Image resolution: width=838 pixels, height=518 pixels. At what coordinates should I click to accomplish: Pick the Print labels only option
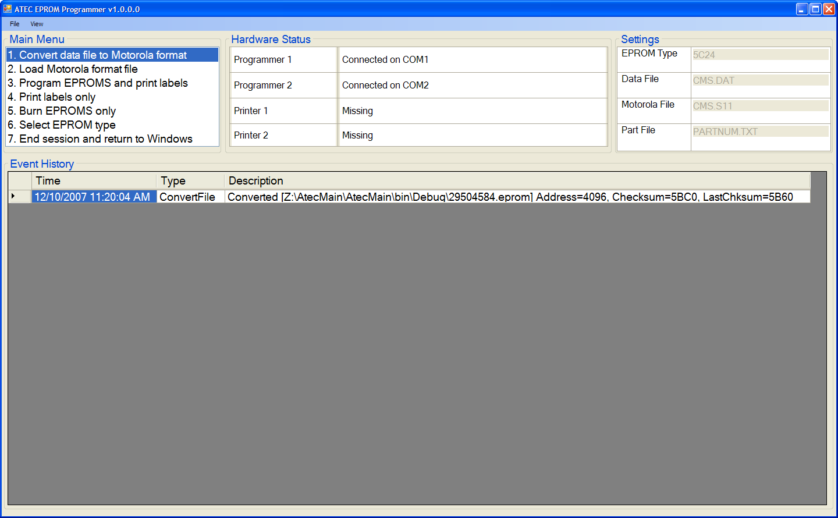pos(112,97)
